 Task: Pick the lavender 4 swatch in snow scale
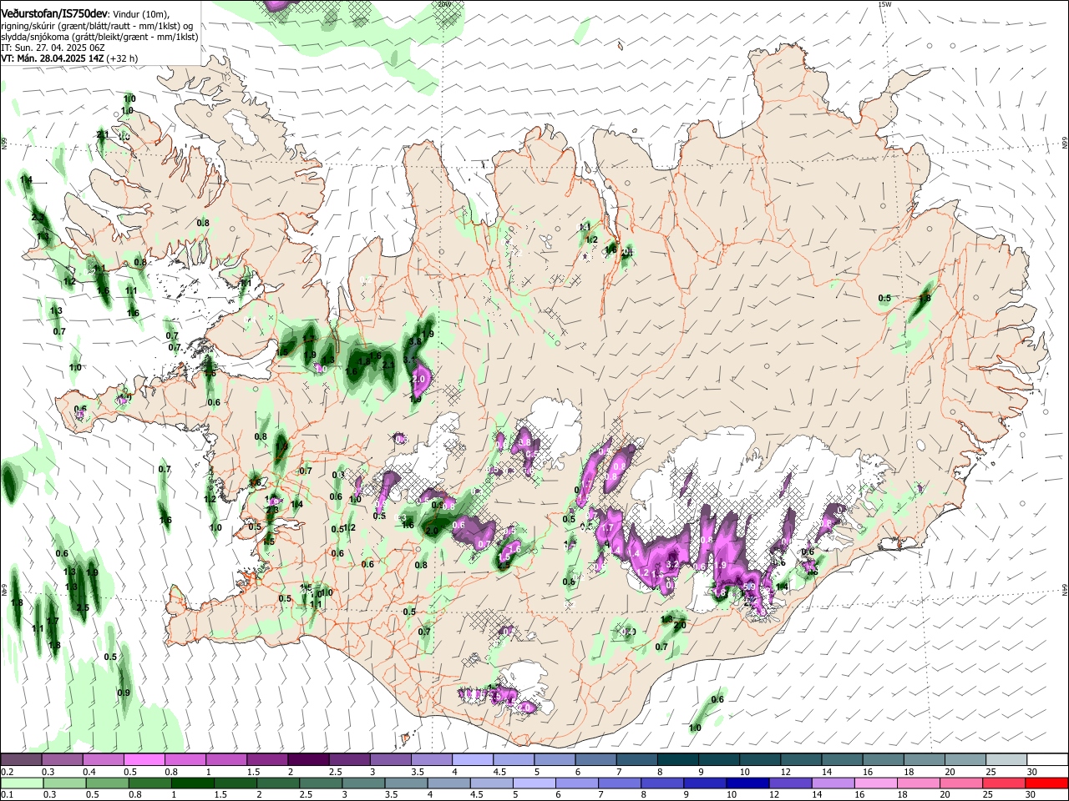coord(473,760)
